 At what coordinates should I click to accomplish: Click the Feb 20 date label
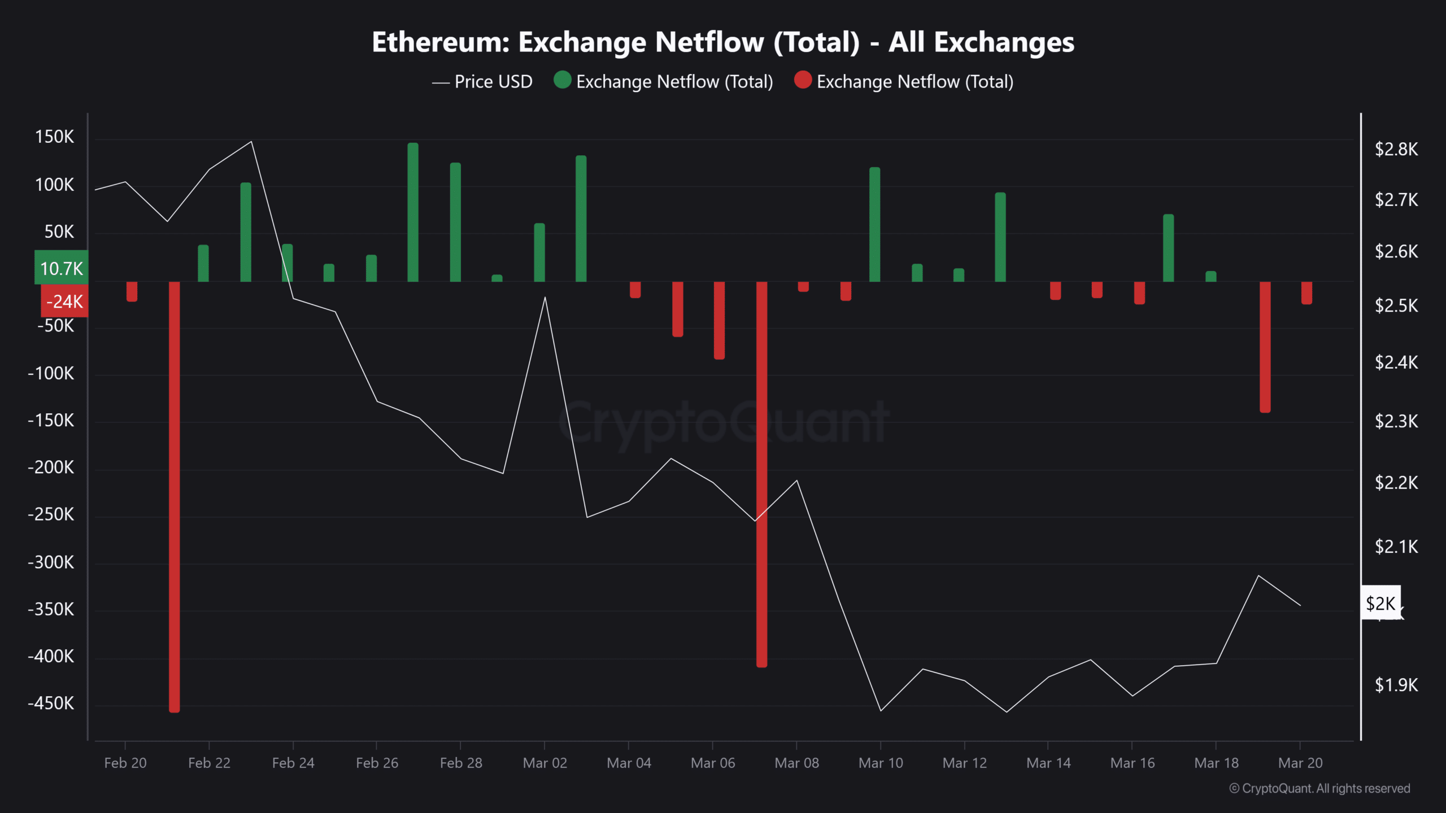(x=125, y=763)
